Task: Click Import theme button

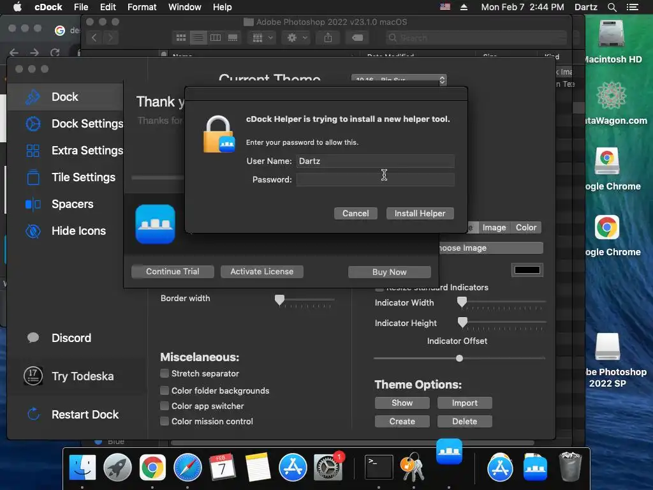Action: tap(465, 403)
